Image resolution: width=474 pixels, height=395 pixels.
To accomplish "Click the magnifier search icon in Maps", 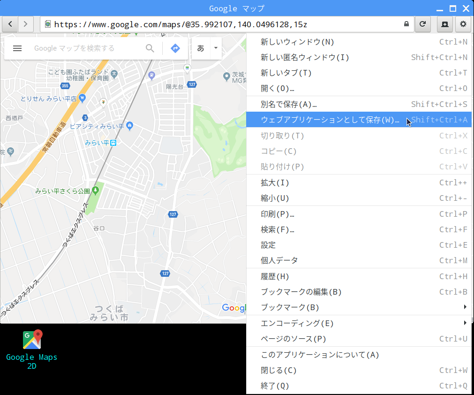I will coord(150,48).
